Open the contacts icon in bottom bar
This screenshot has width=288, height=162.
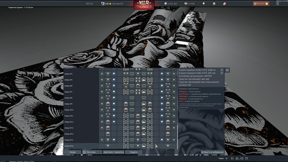click(x=237, y=158)
